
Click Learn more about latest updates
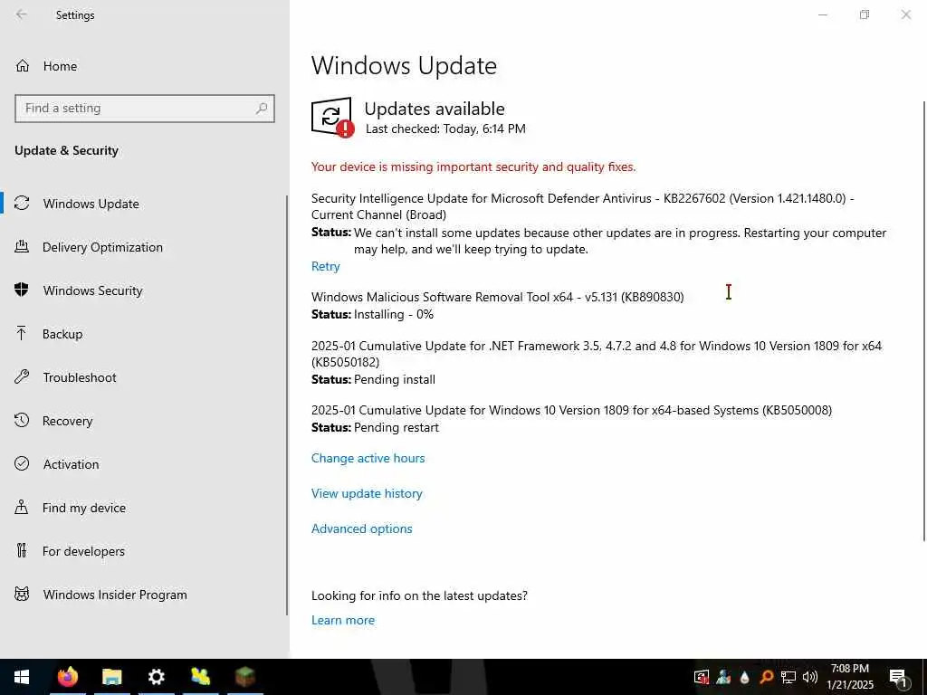coord(343,620)
